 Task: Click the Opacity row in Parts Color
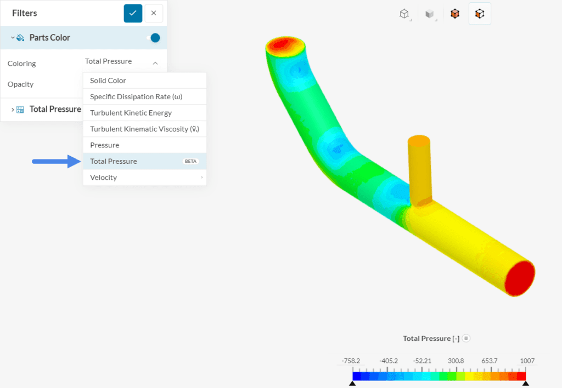click(x=20, y=84)
